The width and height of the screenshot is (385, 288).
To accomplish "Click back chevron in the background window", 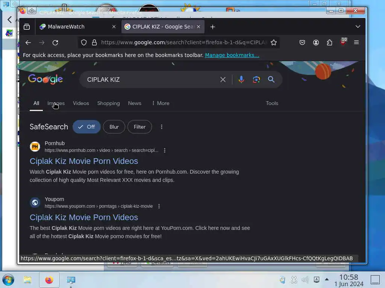I will tap(9, 19).
